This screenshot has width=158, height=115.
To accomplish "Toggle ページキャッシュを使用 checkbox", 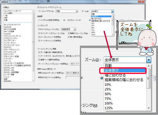I will [x=39, y=41].
